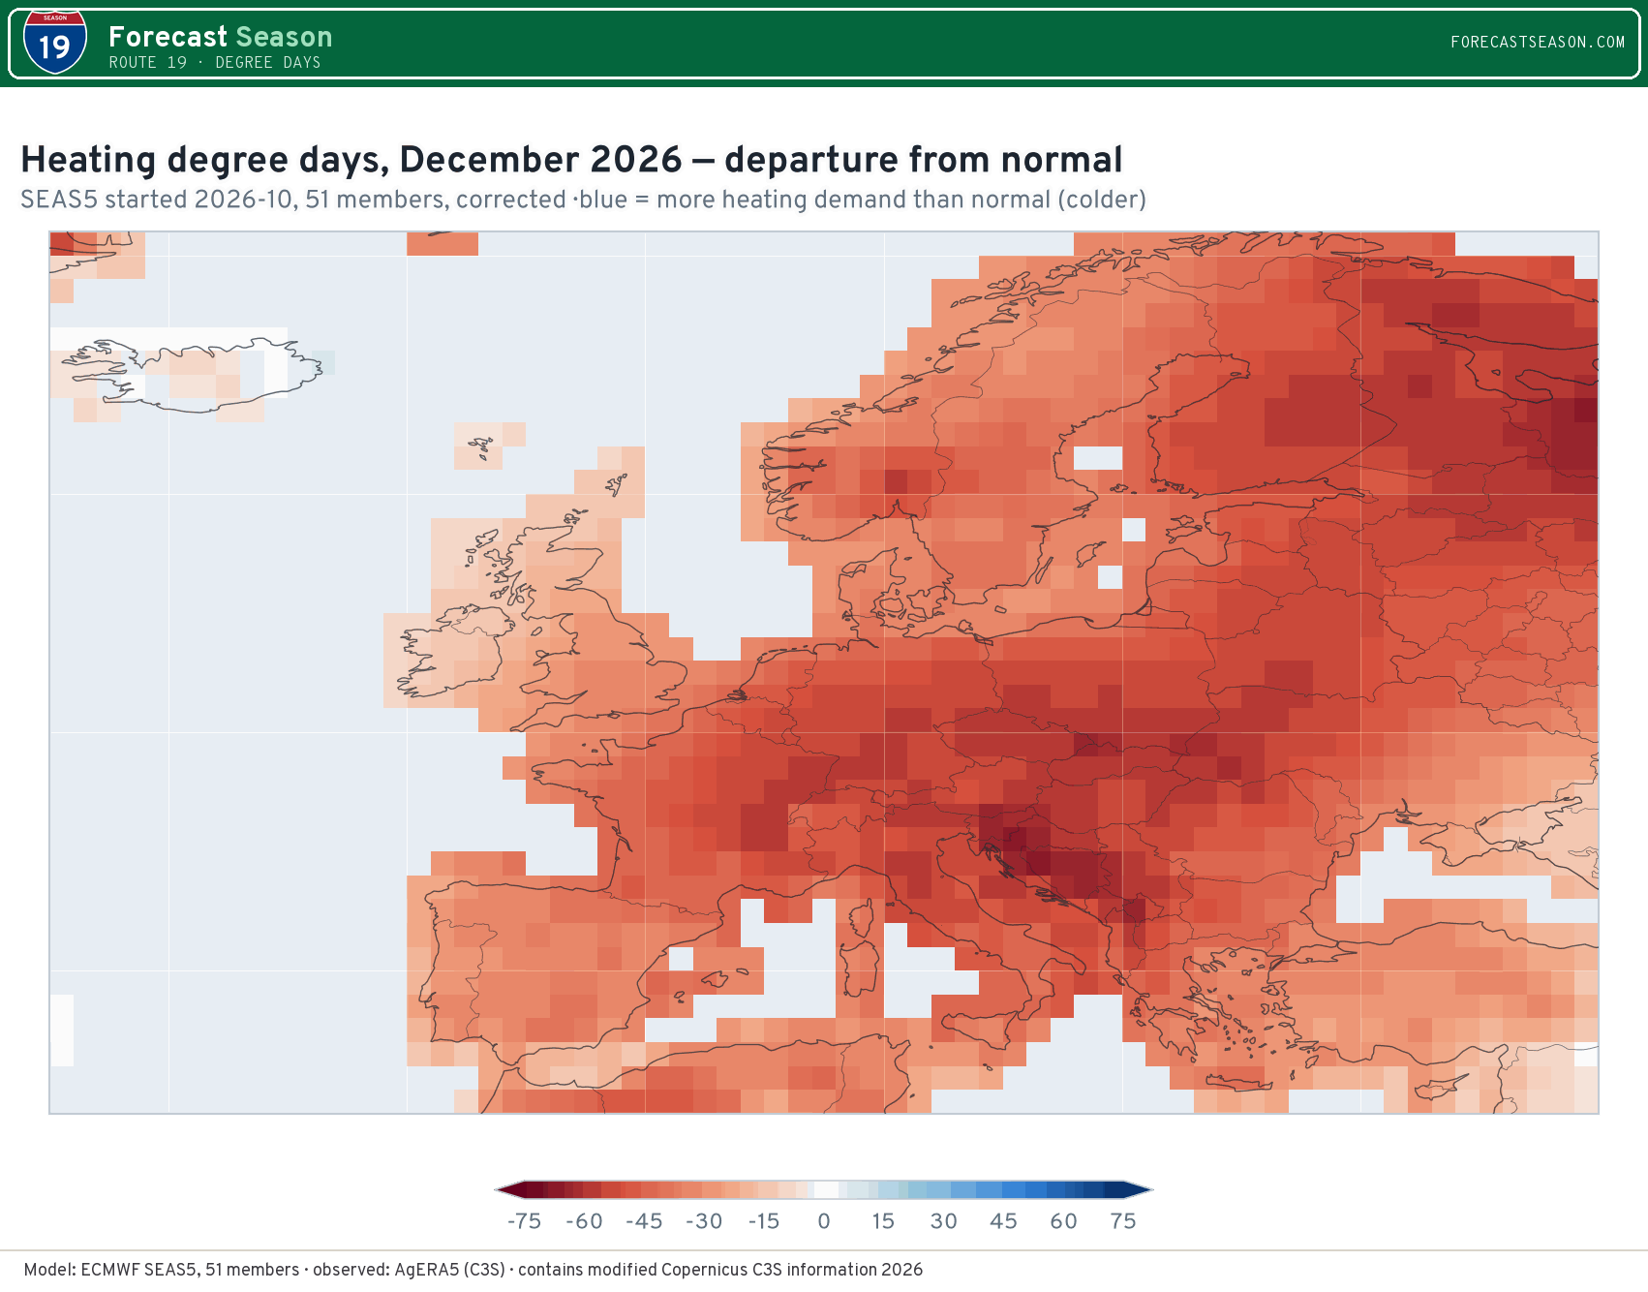Click the 'ROUTE 19 · DEGREE DAYS' subtitle
The height and width of the screenshot is (1292, 1648).
pos(214,62)
